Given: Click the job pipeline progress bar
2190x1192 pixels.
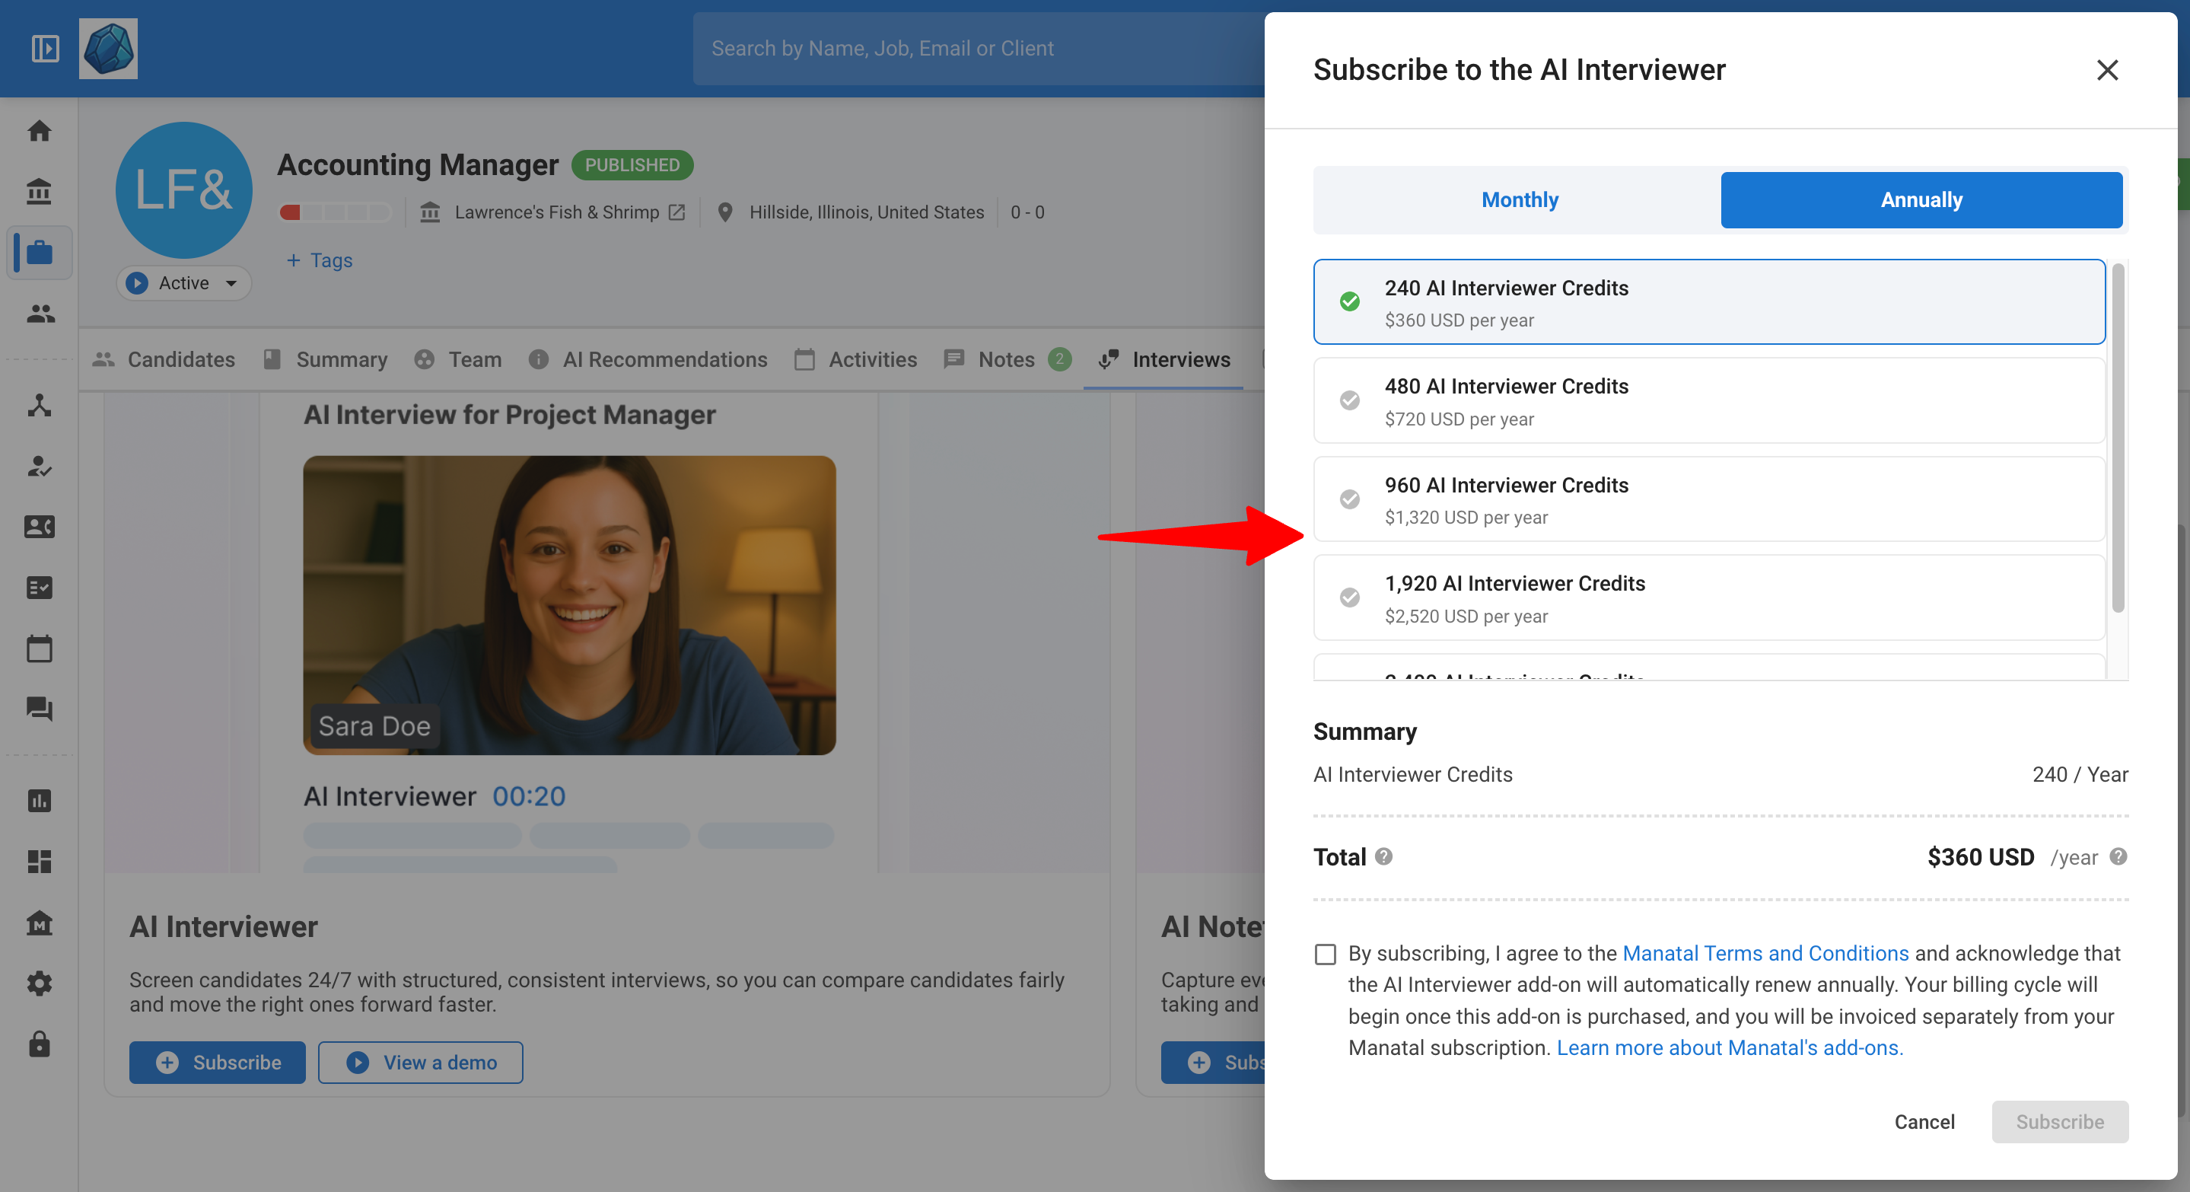Looking at the screenshot, I should [x=335, y=212].
